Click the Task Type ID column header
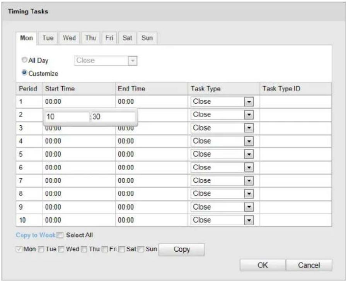 tap(296, 89)
